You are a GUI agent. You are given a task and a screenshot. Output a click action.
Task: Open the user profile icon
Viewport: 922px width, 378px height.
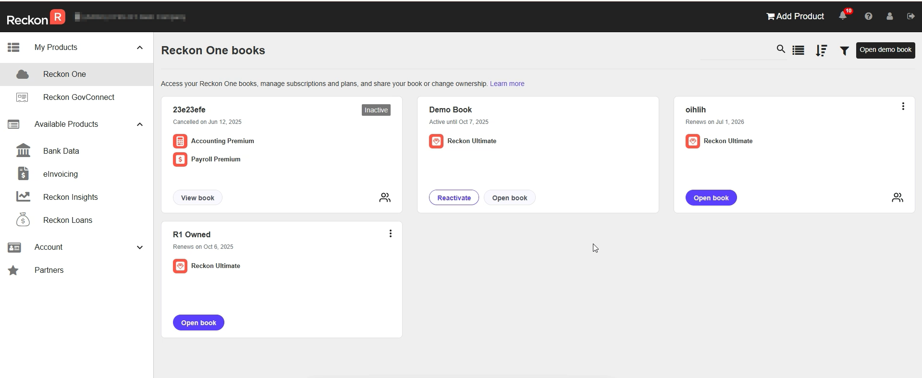click(x=890, y=16)
